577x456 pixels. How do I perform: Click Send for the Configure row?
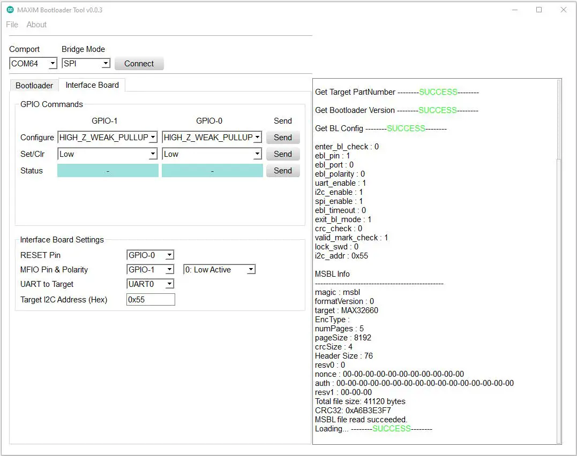pos(282,137)
